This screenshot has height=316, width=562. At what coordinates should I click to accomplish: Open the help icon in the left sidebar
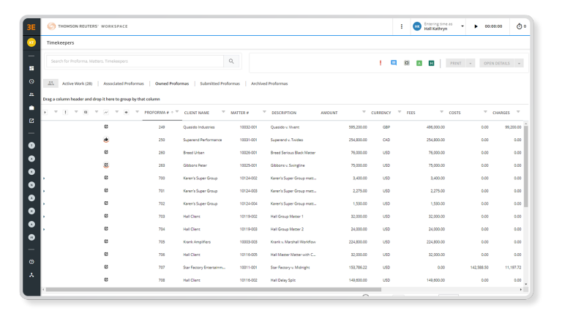pyautogui.click(x=31, y=262)
